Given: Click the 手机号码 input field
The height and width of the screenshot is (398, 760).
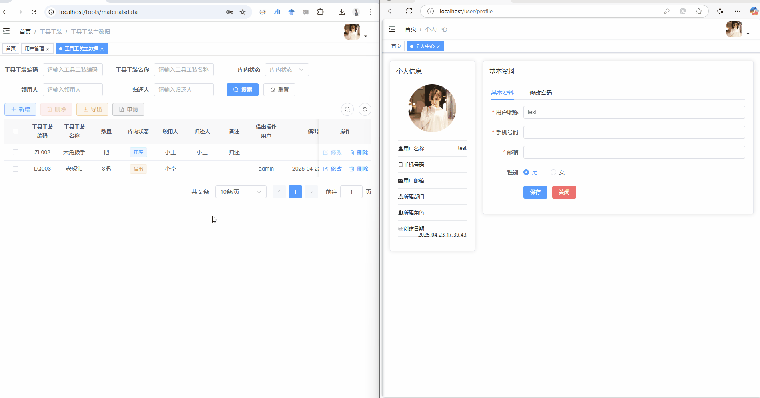Looking at the screenshot, I should (634, 132).
